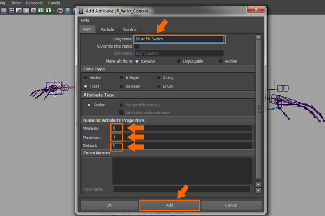Click the dialog vertical scrollbar thumb
This screenshot has width=325, height=216.
click(258, 110)
